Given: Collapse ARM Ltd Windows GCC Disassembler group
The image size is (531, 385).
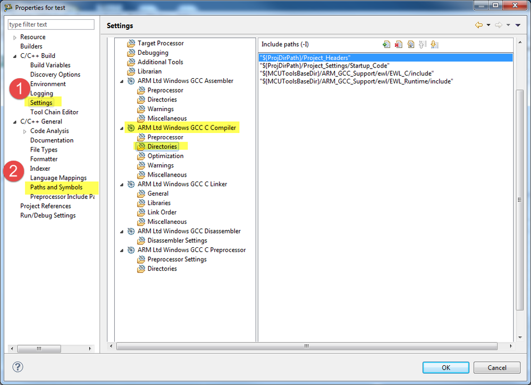Looking at the screenshot, I should pyautogui.click(x=122, y=232).
